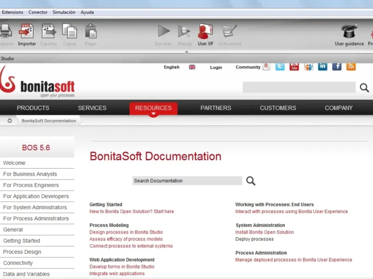This screenshot has height=279, width=373.
Task: Open the Ayuda menu
Action: point(87,12)
